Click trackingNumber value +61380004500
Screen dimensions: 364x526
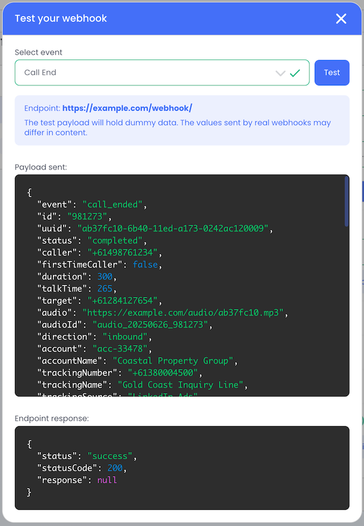(x=163, y=373)
